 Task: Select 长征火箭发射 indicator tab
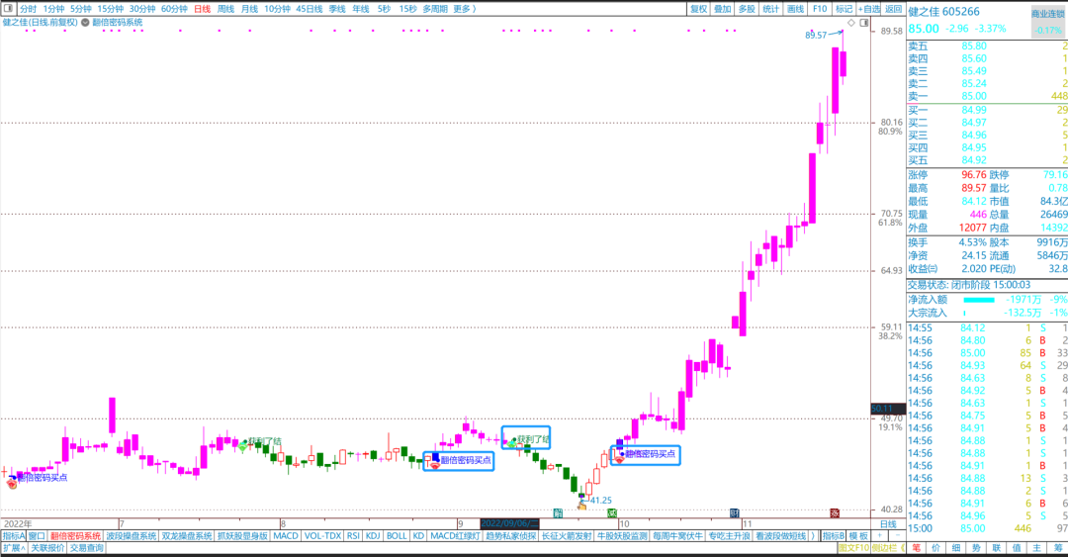(x=567, y=536)
